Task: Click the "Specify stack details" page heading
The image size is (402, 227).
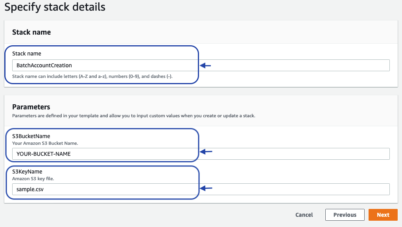Action: [55, 7]
